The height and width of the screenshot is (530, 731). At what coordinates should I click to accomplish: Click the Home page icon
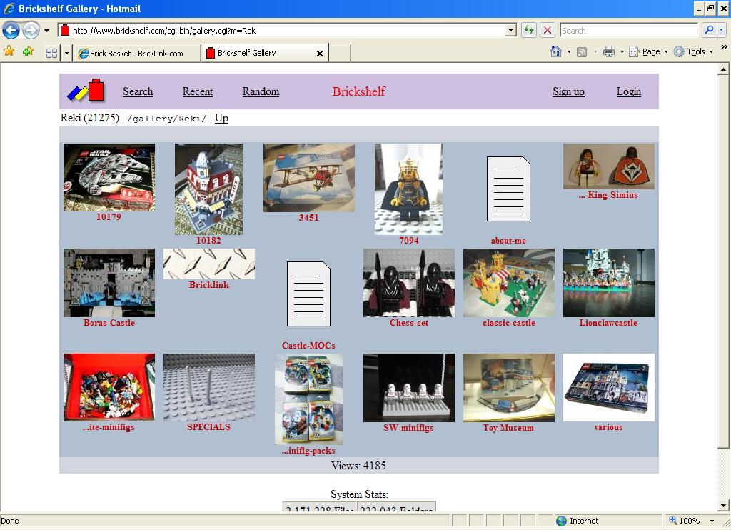click(555, 51)
